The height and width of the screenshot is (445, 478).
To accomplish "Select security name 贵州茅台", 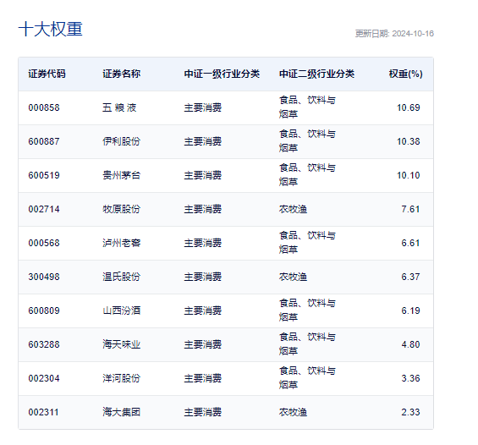I will point(121,175).
